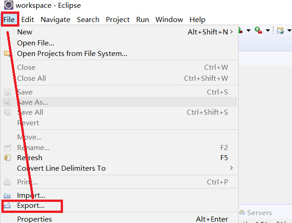Select Export... from the File menu
Screen dimensions: 292x223
pyautogui.click(x=119, y=206)
